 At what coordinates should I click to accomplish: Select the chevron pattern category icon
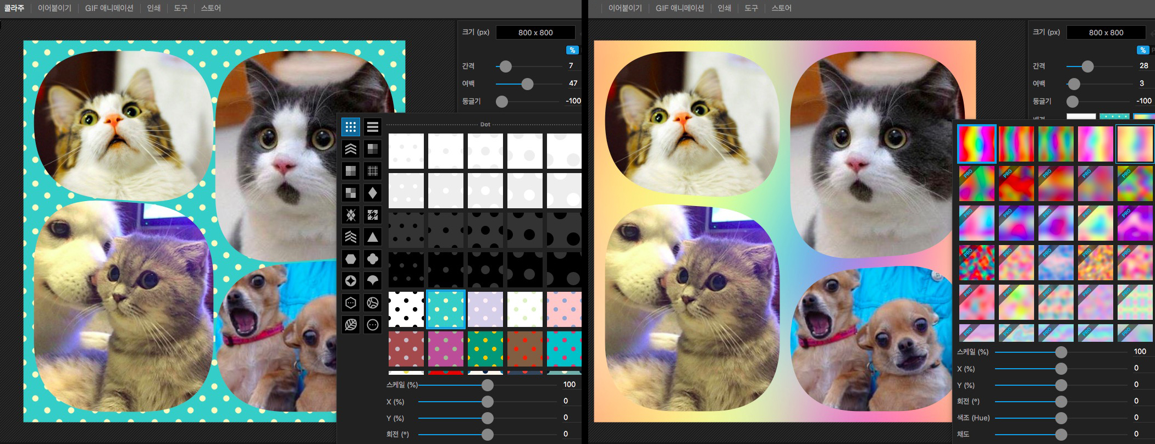[x=351, y=149]
